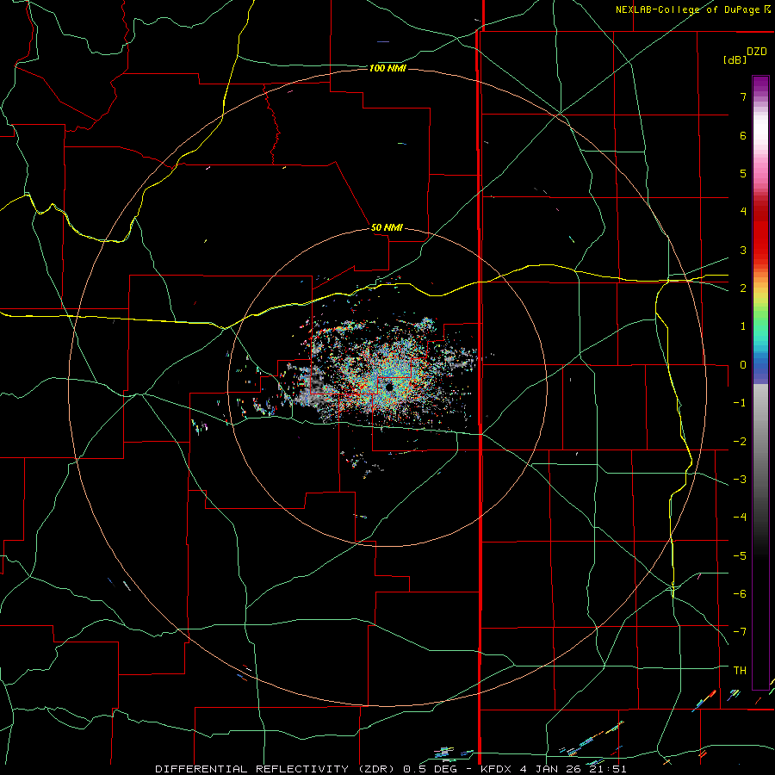Click the black radar site dot at center
Viewport: 775px width, 775px height.
[389, 387]
